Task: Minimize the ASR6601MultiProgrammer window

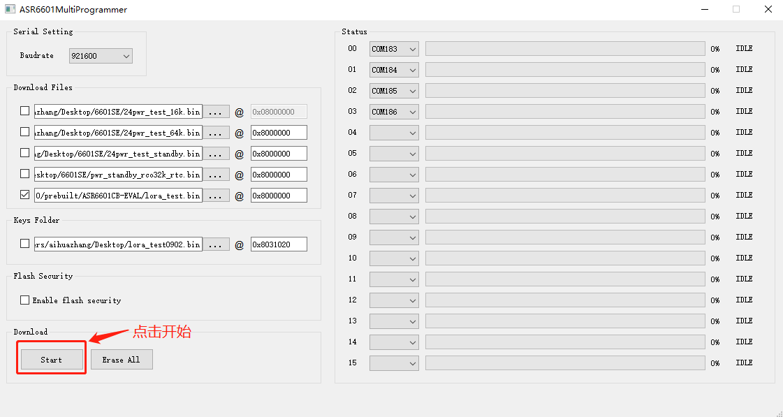Action: point(704,10)
